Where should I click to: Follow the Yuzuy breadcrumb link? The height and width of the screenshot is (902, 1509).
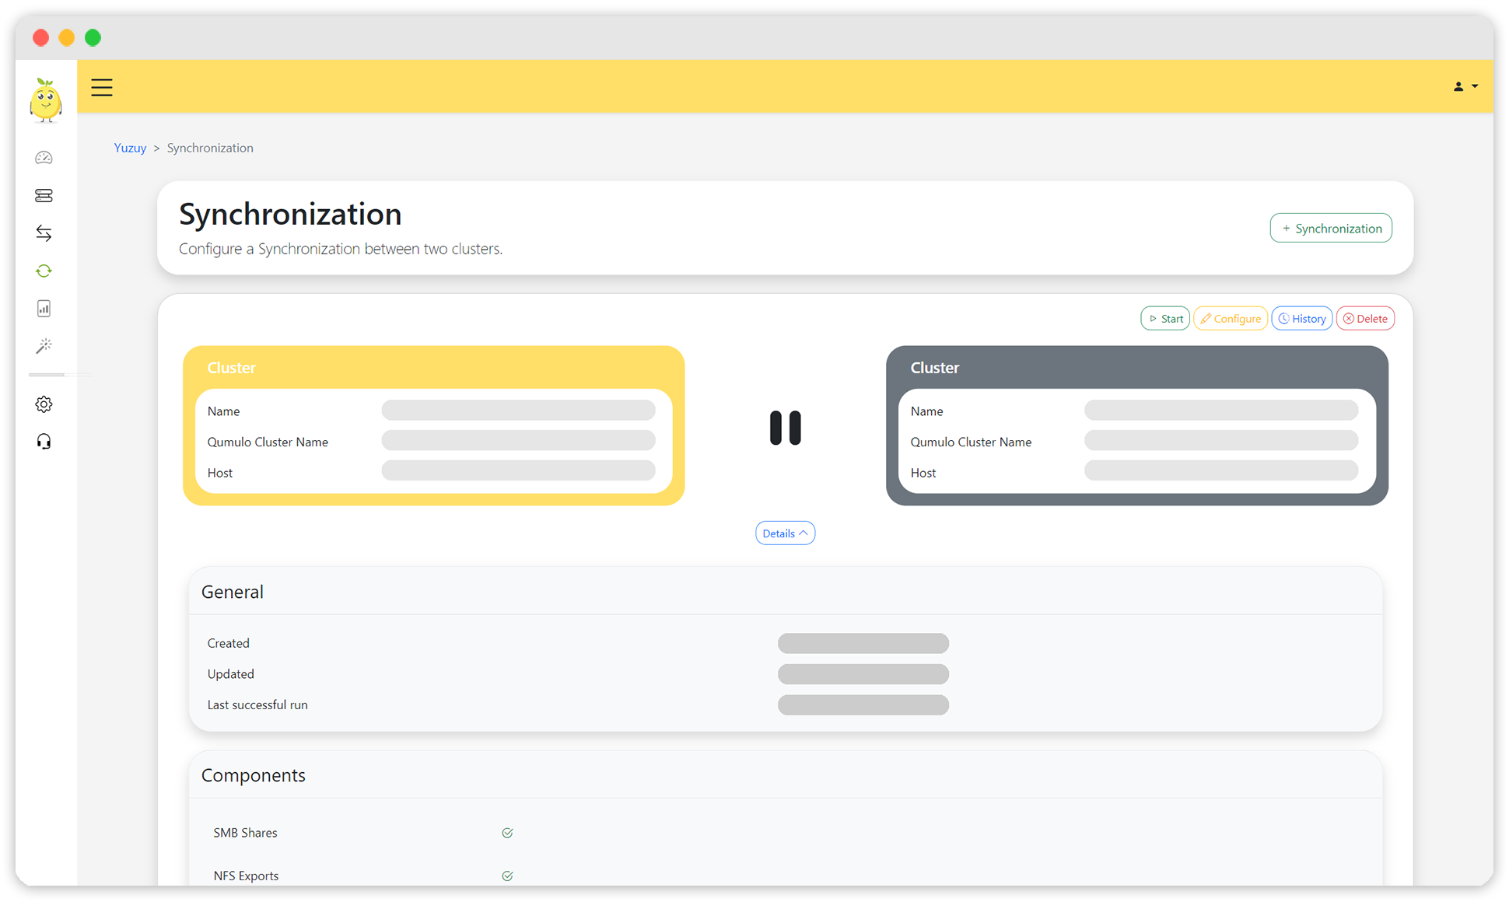pos(130,148)
